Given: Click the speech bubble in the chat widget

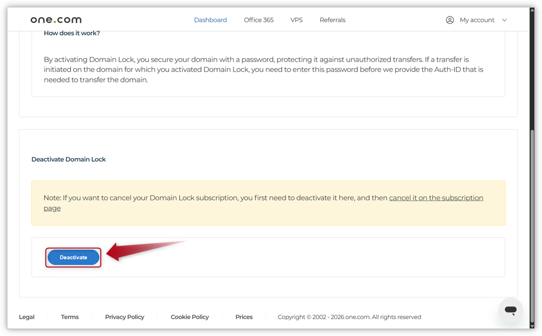Looking at the screenshot, I should pyautogui.click(x=510, y=309).
